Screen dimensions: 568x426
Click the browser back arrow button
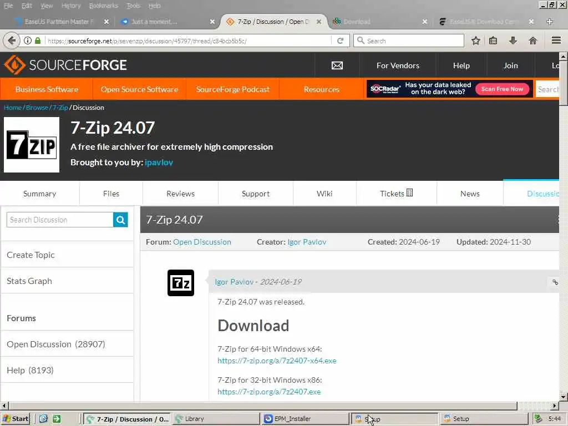[x=11, y=40]
